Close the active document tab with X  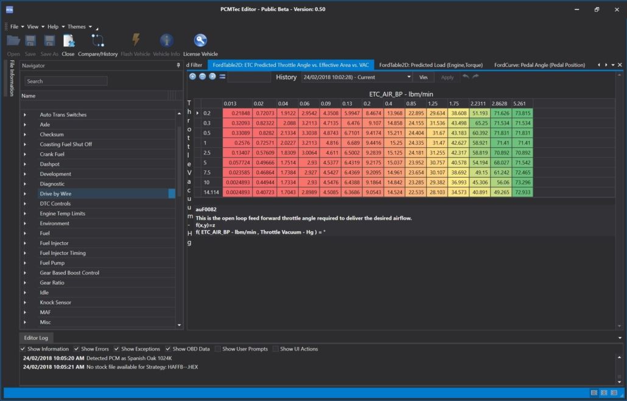click(x=620, y=65)
